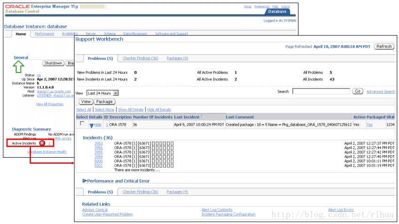
Task: Open Create User-Reported Problem link
Action: pos(107,214)
